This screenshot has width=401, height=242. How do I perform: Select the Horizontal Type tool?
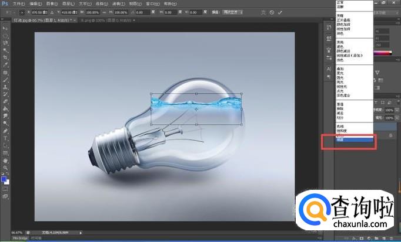[5, 138]
